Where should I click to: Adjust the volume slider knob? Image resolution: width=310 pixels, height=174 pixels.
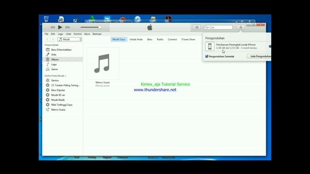99,27
